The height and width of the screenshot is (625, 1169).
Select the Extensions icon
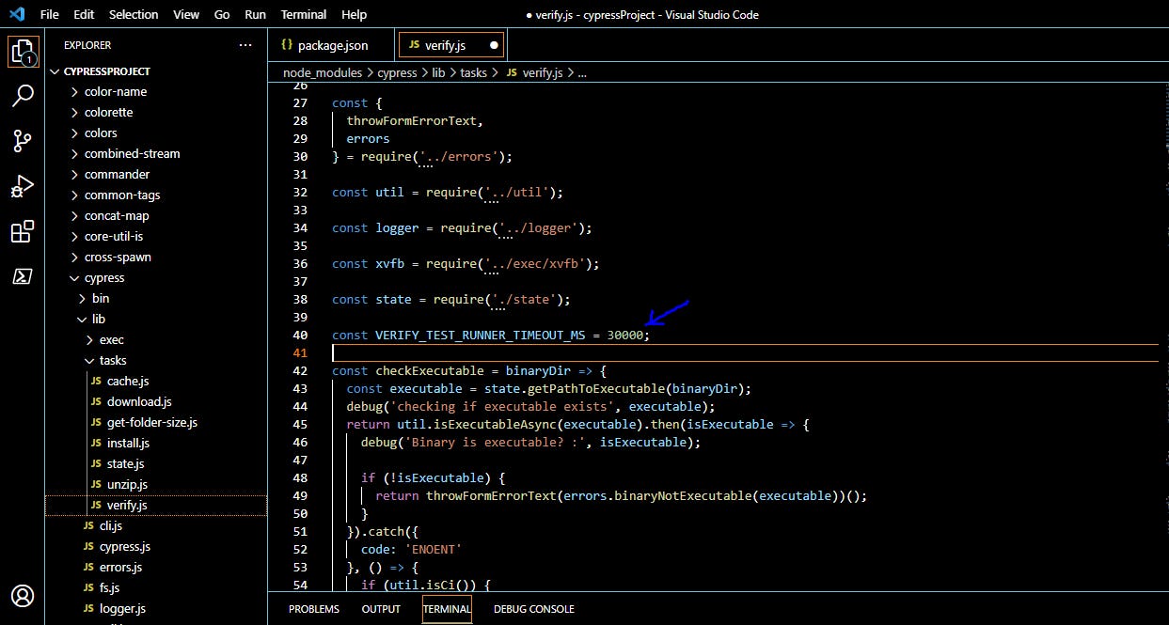coord(23,231)
